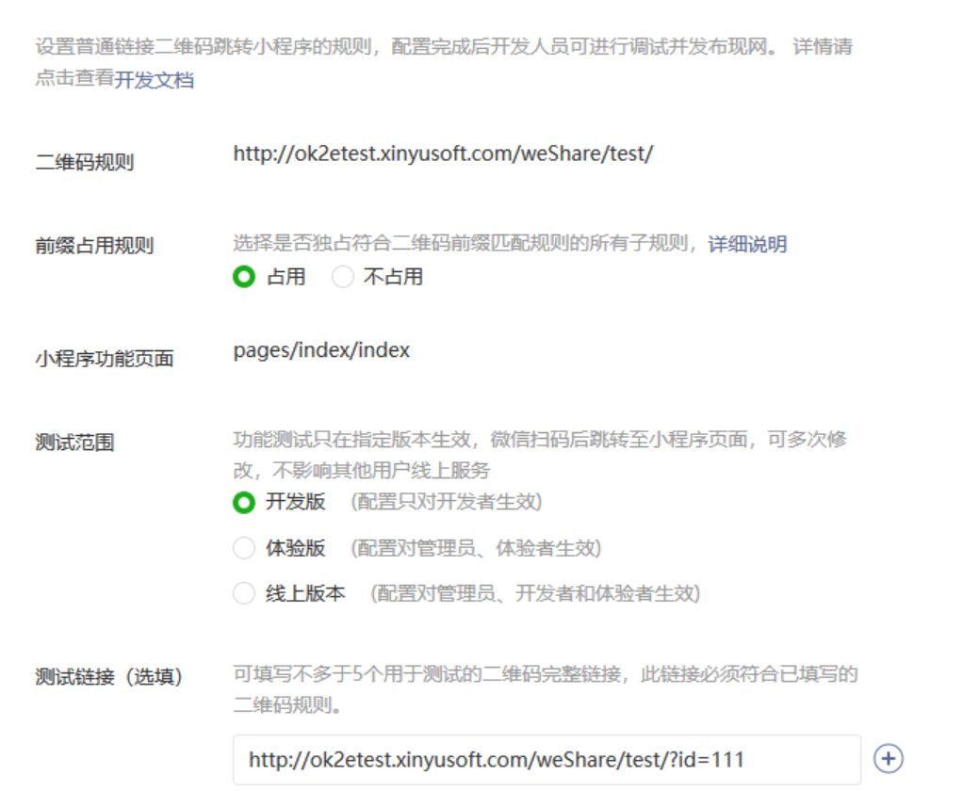Viewport: 963px width, 791px height.
Task: Click the hint text starting 可填写不多于5个
Action: point(545,675)
